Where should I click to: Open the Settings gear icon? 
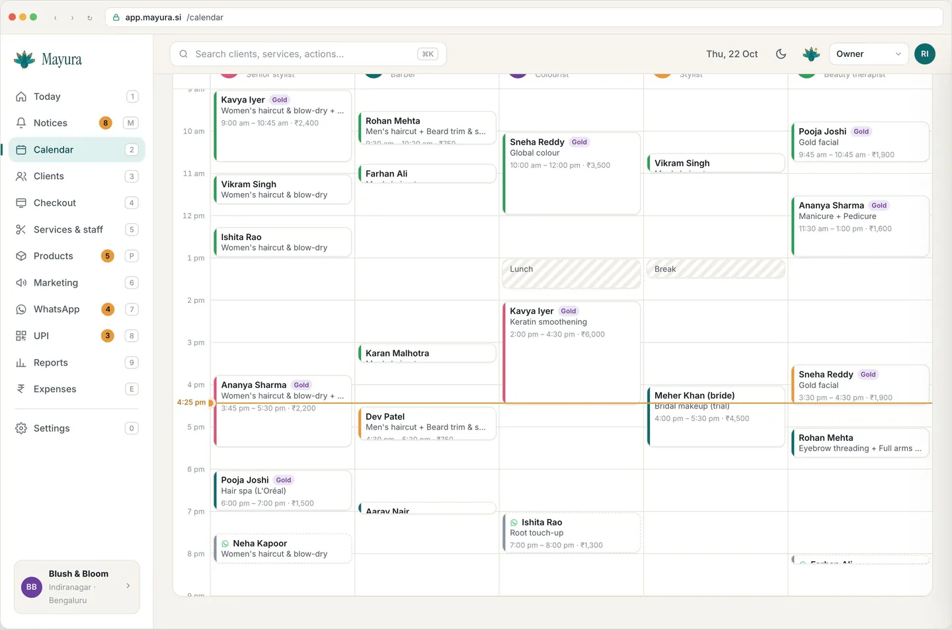tap(21, 428)
